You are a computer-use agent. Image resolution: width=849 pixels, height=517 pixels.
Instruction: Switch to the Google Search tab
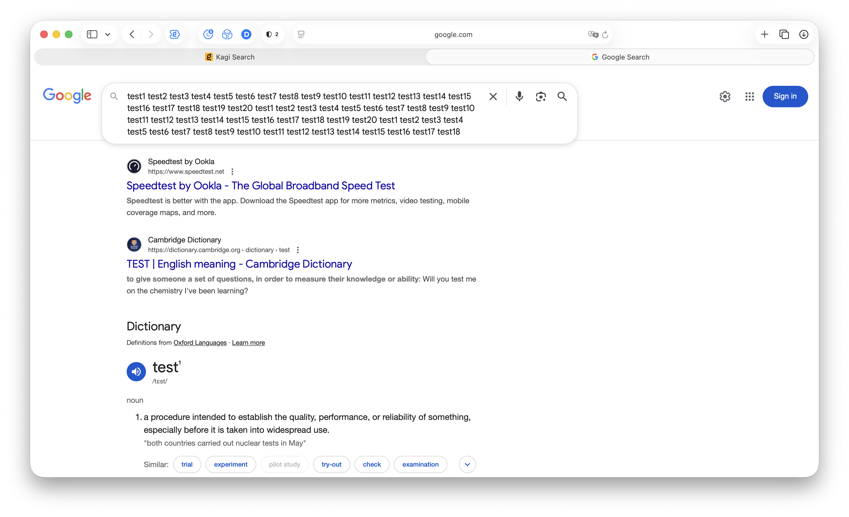(620, 57)
